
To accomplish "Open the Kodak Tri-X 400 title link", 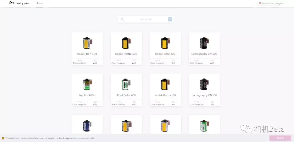I will tap(87, 54).
